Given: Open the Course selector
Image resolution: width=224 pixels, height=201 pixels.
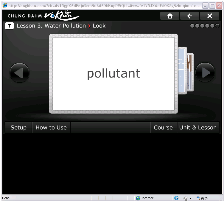Looking at the screenshot, I should (163, 127).
